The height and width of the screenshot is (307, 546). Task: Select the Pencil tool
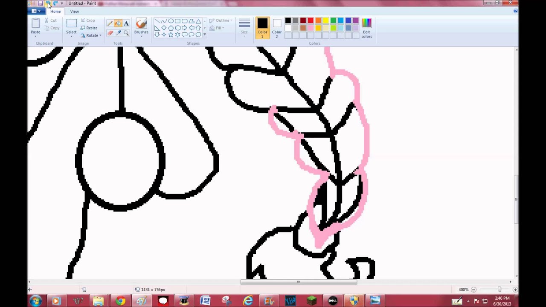coord(110,23)
